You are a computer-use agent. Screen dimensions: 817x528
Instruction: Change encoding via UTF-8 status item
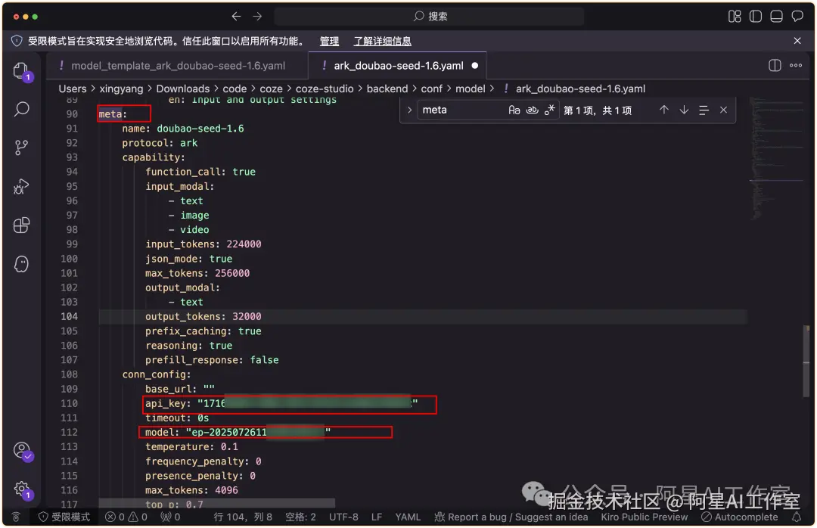click(x=343, y=517)
